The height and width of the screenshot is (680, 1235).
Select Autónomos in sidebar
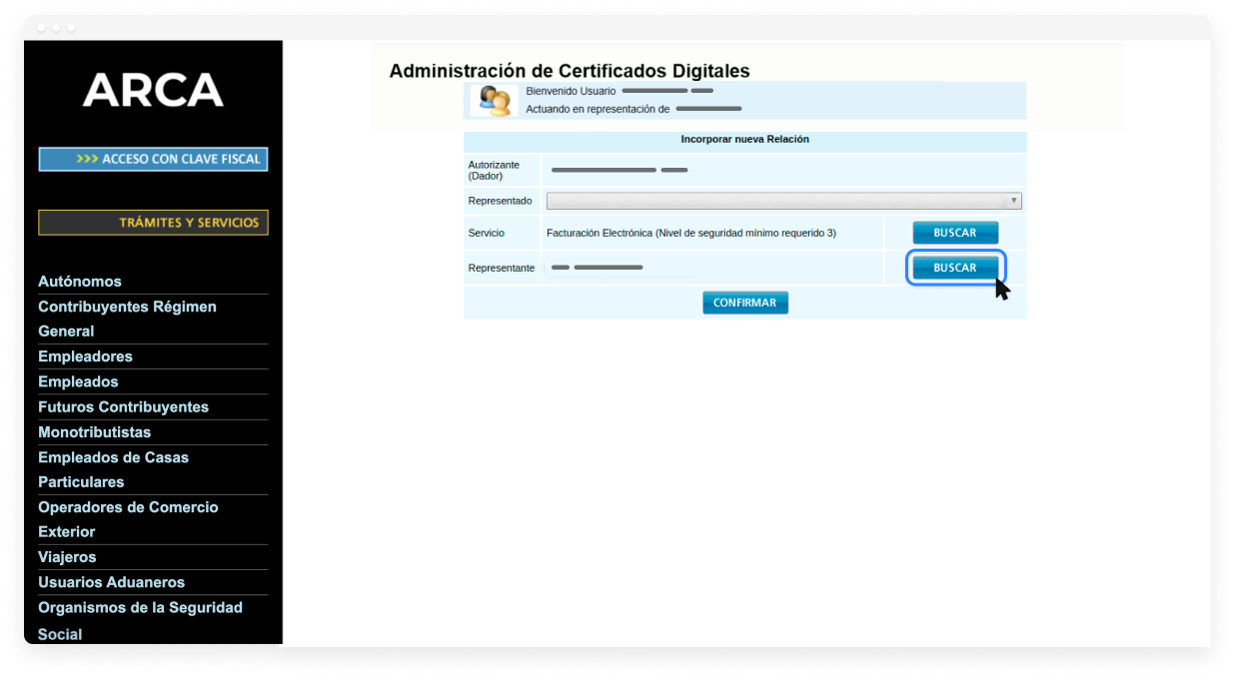point(80,282)
